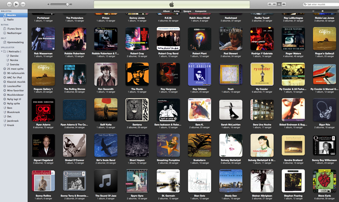The width and height of the screenshot is (339, 202).
Task: Select the Svenske playlist
Action: (x=14, y=64)
